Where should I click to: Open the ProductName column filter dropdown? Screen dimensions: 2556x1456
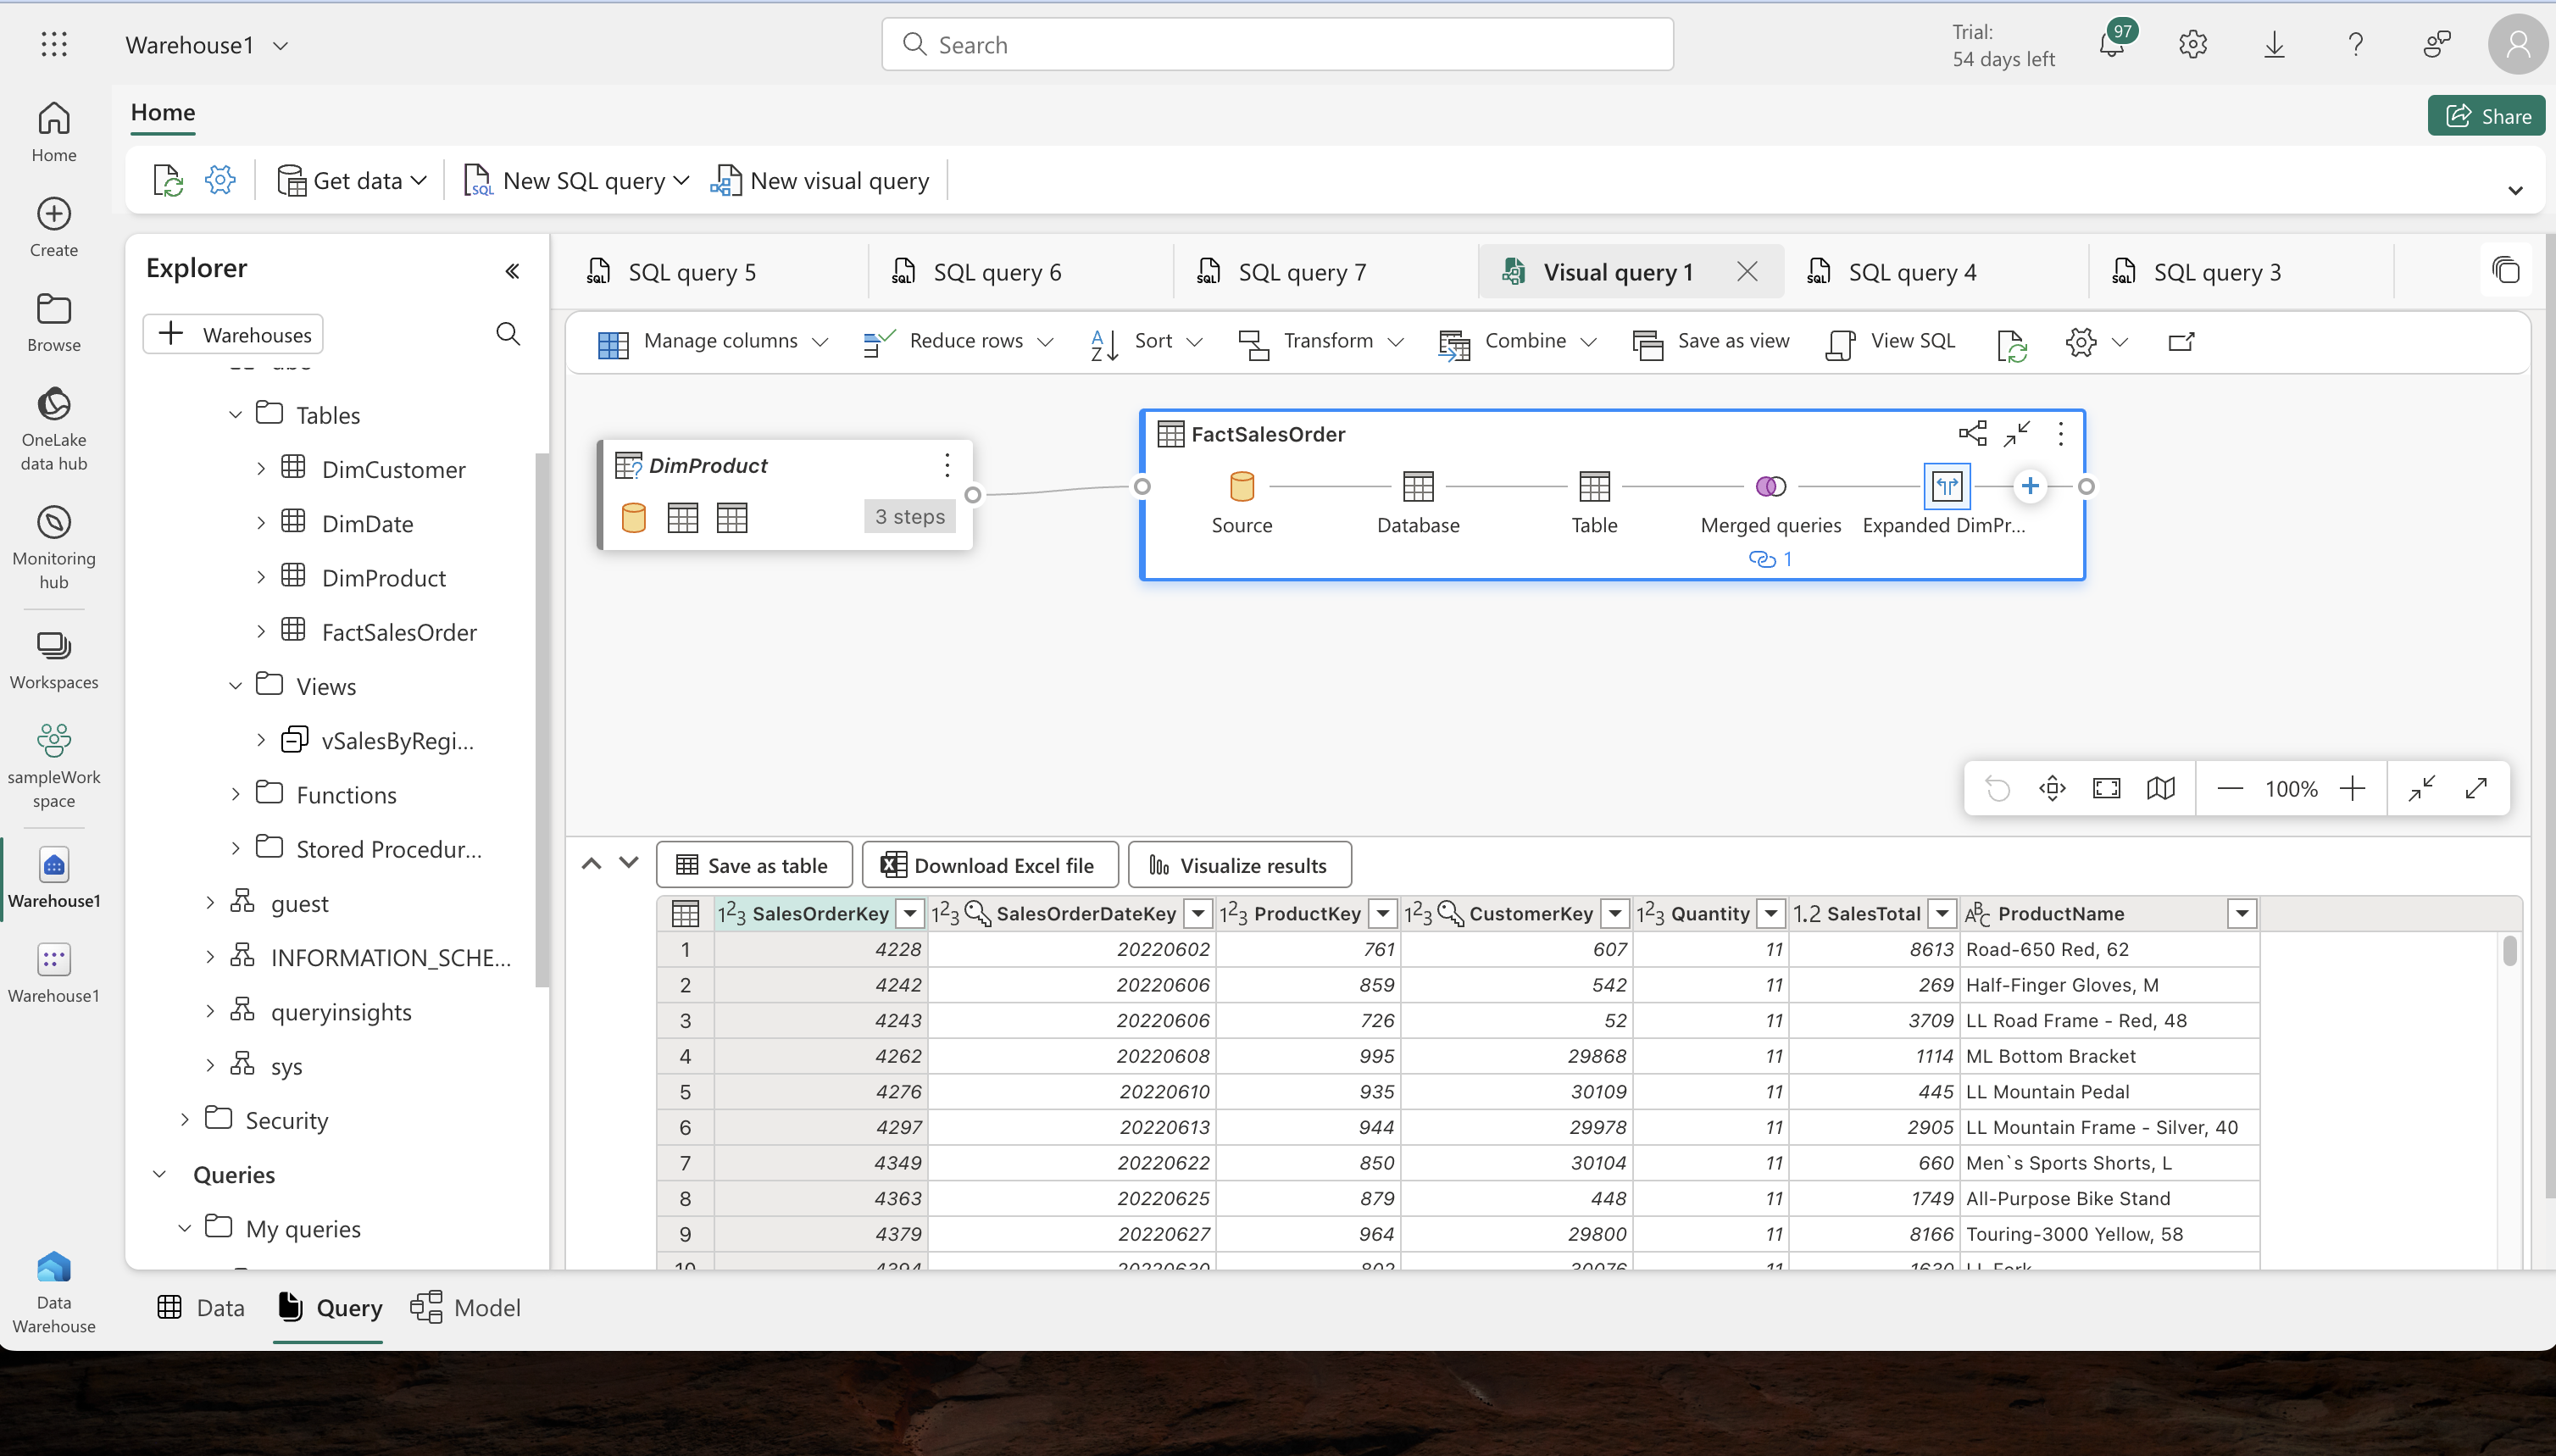tap(2241, 913)
